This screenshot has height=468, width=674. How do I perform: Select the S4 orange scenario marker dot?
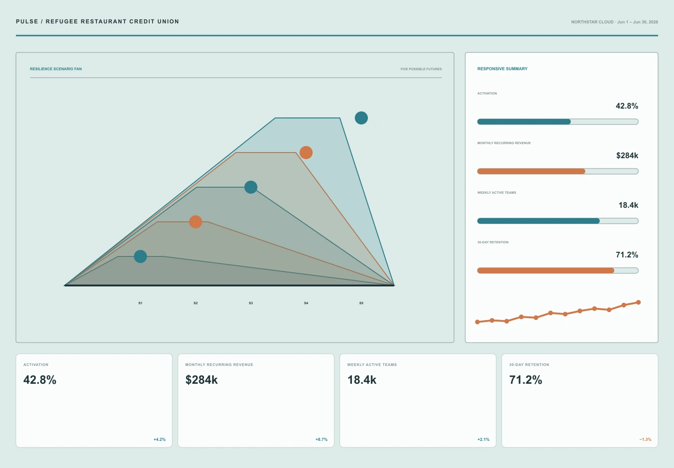(306, 153)
